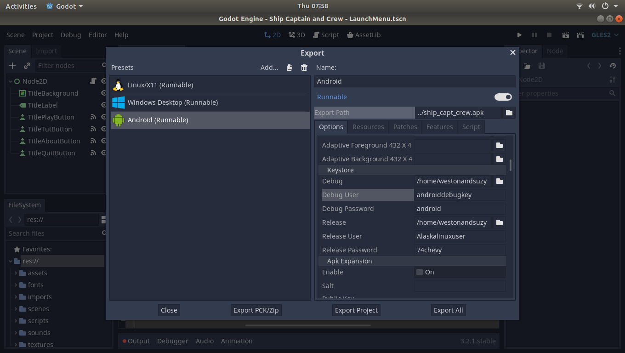Click the delete preset trash icon
Image resolution: width=625 pixels, height=353 pixels.
[304, 68]
